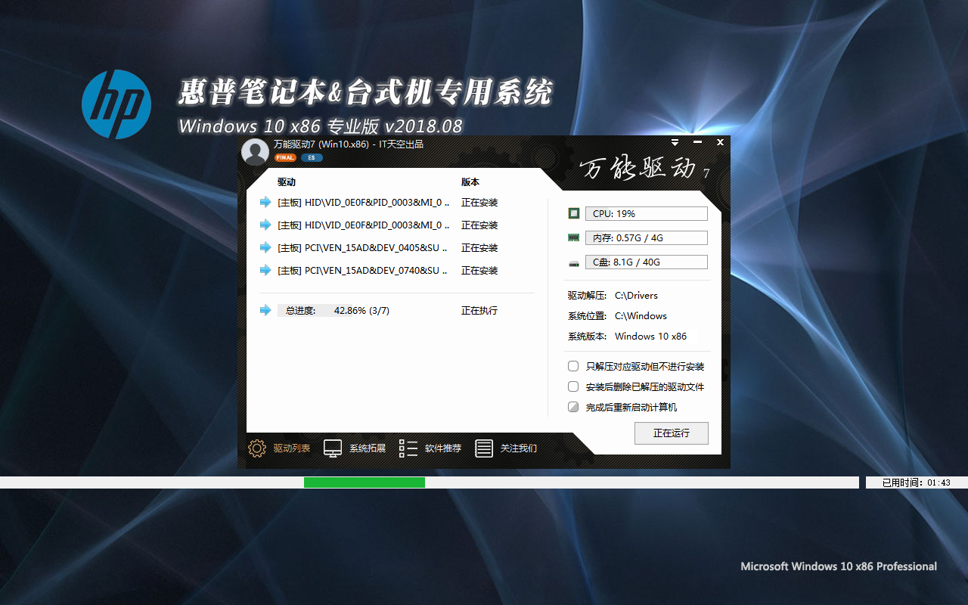Open the title bar dropdown menu arrow
Screen dimensions: 968x605
pyautogui.click(x=675, y=142)
